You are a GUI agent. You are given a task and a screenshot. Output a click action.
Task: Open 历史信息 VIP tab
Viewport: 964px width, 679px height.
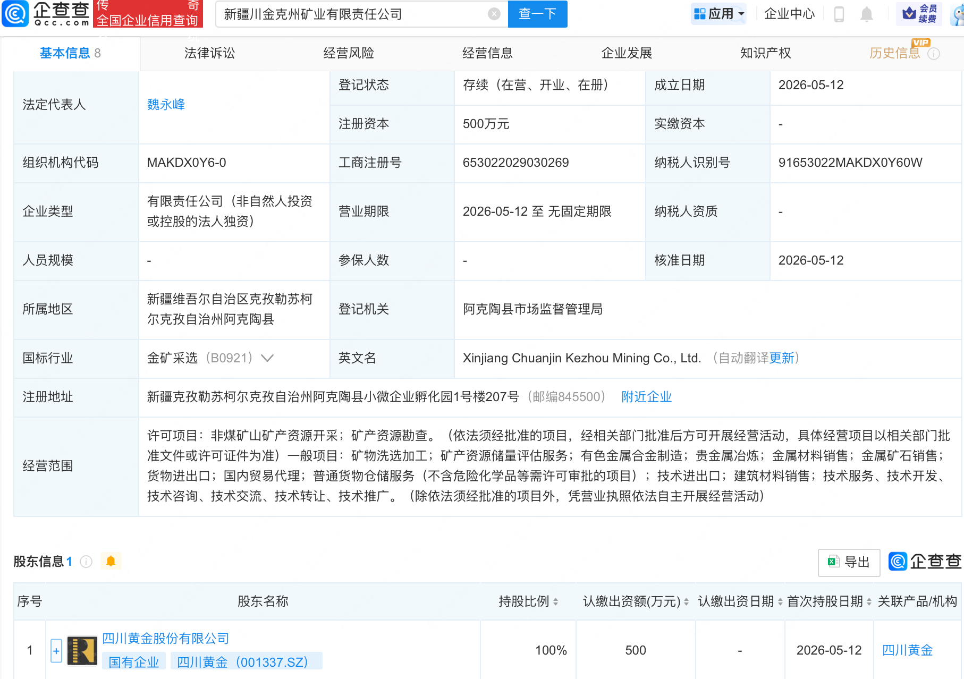tap(895, 53)
